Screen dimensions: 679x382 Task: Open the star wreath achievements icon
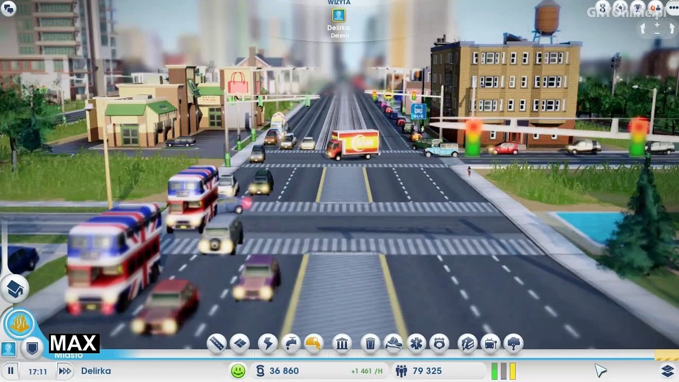coord(620,7)
